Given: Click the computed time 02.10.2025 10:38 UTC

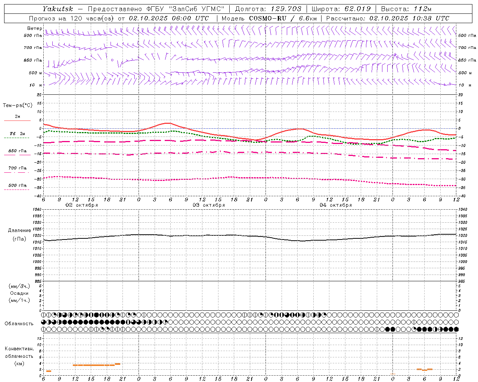Looking at the screenshot, I should 409,18.
